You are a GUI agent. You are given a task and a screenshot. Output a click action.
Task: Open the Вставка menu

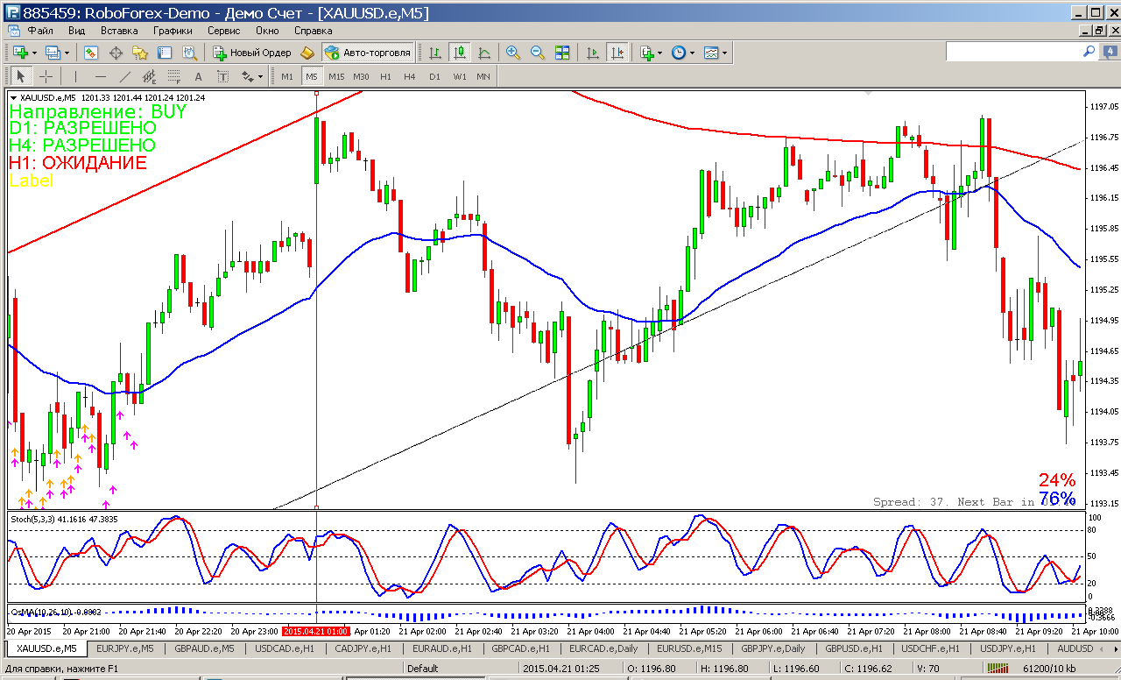point(119,30)
